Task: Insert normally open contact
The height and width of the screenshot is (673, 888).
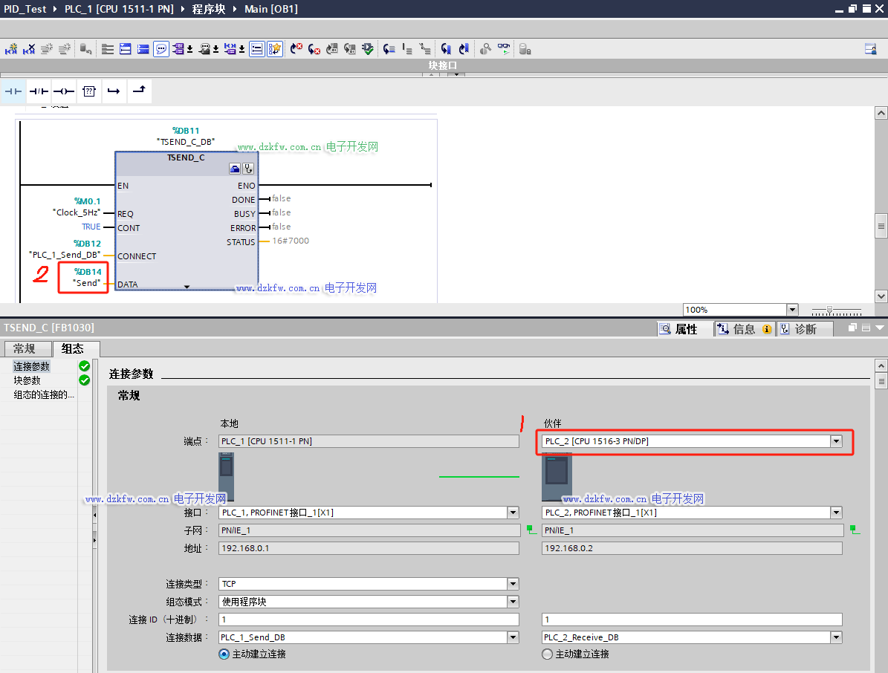Action: [x=13, y=91]
